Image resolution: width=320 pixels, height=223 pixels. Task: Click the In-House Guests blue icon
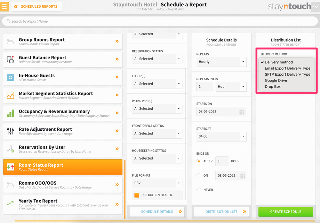click(x=10, y=77)
